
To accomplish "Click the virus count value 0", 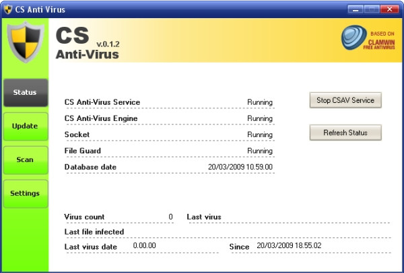I will pyautogui.click(x=170, y=217).
